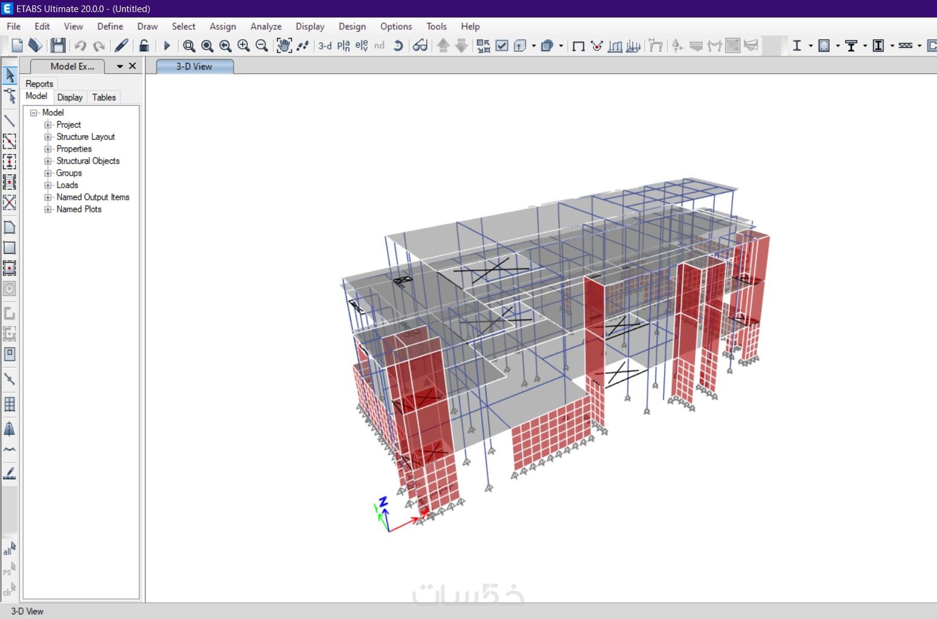Zoom in one step
The height and width of the screenshot is (619, 937).
243,46
